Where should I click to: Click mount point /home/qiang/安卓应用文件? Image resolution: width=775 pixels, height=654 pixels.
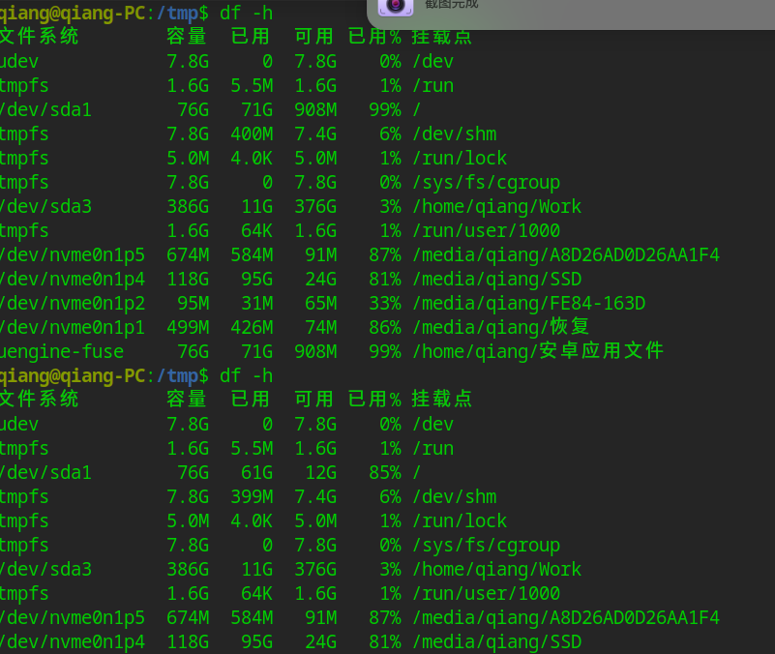(538, 351)
